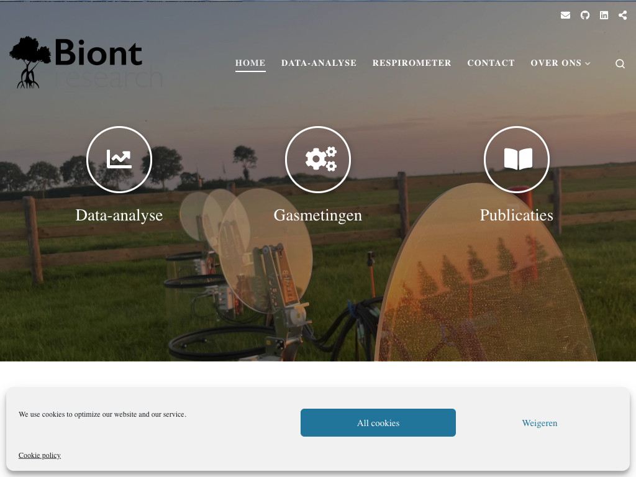The width and height of the screenshot is (636, 477).
Task: Click the gears icon above Gasmetingen
Action: [318, 159]
